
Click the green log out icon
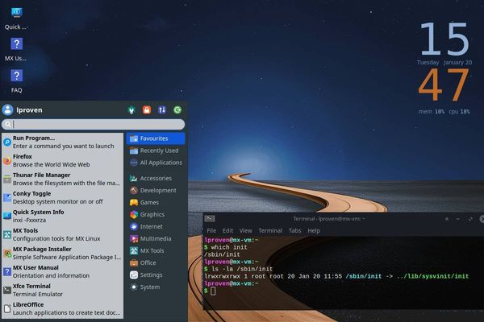point(177,110)
